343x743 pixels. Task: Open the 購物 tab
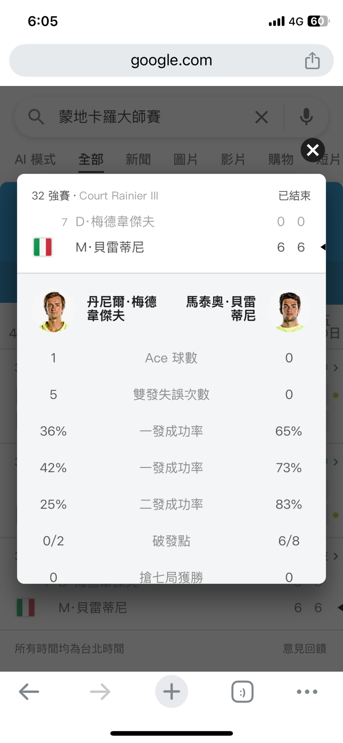pyautogui.click(x=281, y=159)
